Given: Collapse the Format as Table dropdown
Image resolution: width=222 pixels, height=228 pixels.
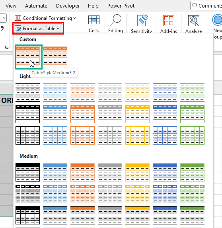Looking at the screenshot, I should pyautogui.click(x=38, y=28).
